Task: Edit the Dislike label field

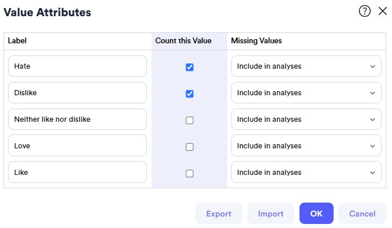Action: pyautogui.click(x=77, y=93)
